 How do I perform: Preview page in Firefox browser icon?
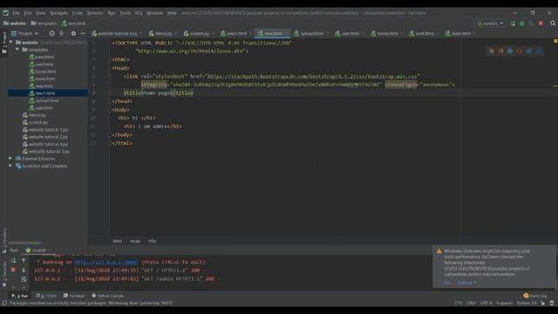pyautogui.click(x=500, y=51)
